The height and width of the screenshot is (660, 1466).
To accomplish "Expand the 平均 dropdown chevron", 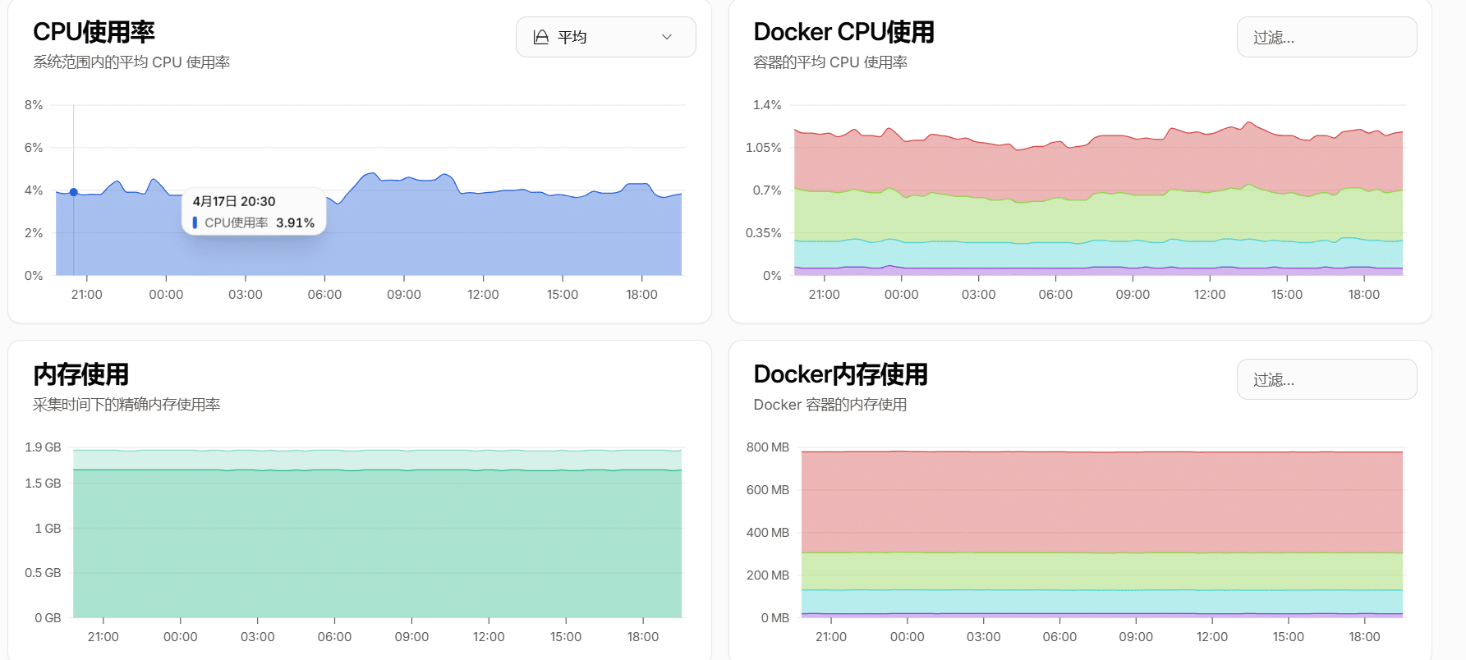I will [667, 37].
